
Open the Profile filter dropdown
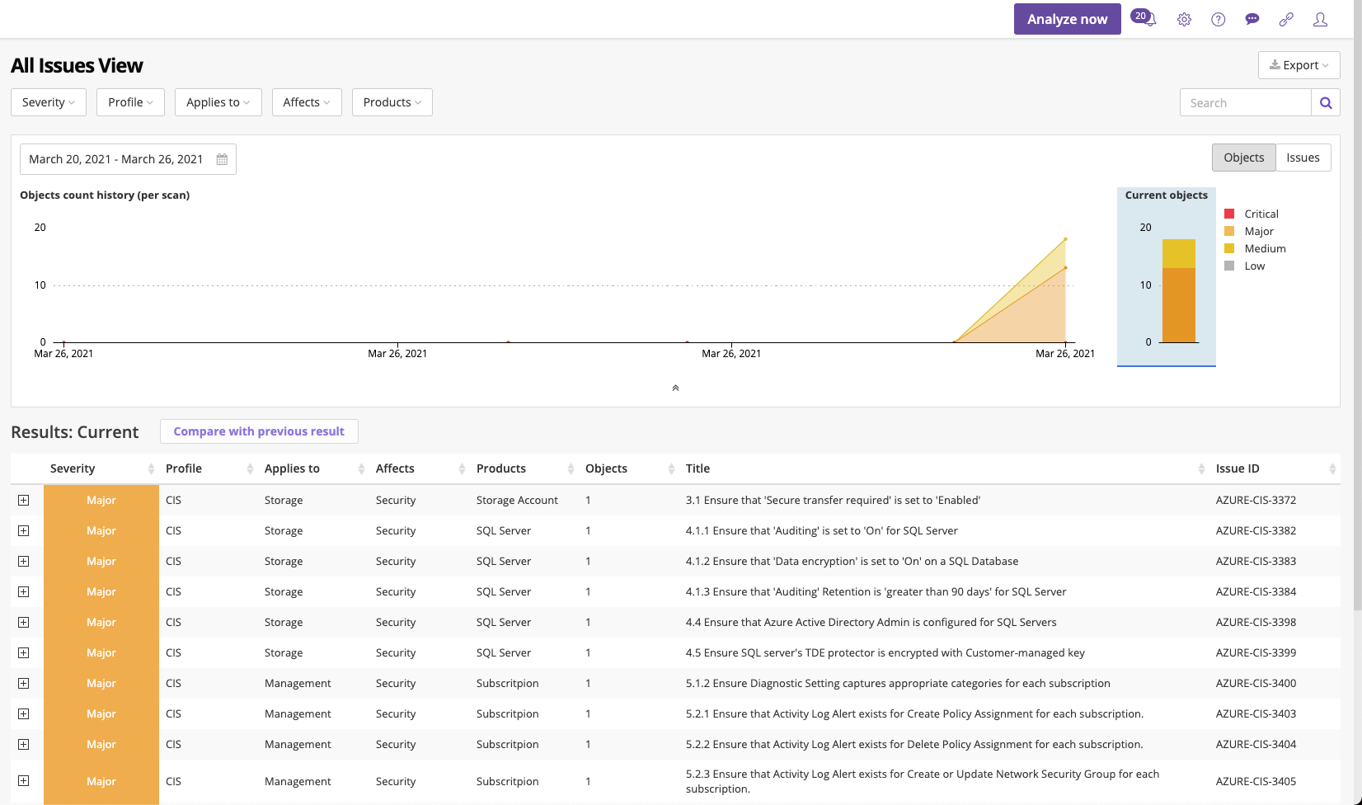(x=130, y=102)
